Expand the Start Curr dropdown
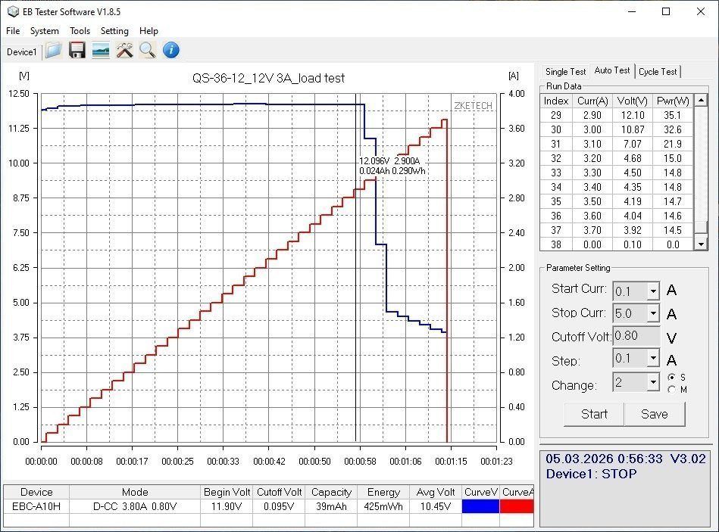This screenshot has width=719, height=532. [x=652, y=291]
